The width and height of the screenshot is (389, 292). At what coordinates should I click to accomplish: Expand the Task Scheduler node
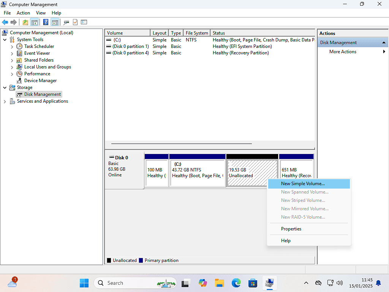tap(12, 46)
